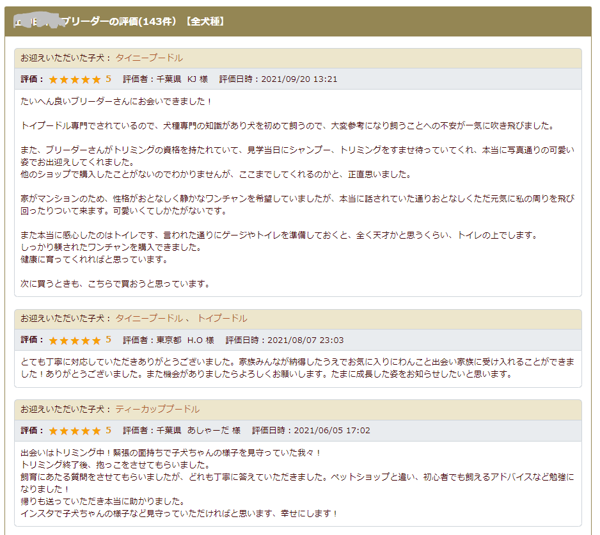Viewport: 600px width, 535px height.
Task: Select the text 評価者：千葉県 KJ 様
Action: coord(165,79)
